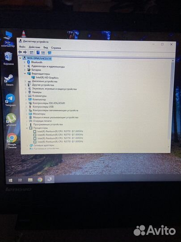Toggle the Show/Hide Console Tree toolbar icon
The width and height of the screenshot is (181, 242).
click(31, 52)
